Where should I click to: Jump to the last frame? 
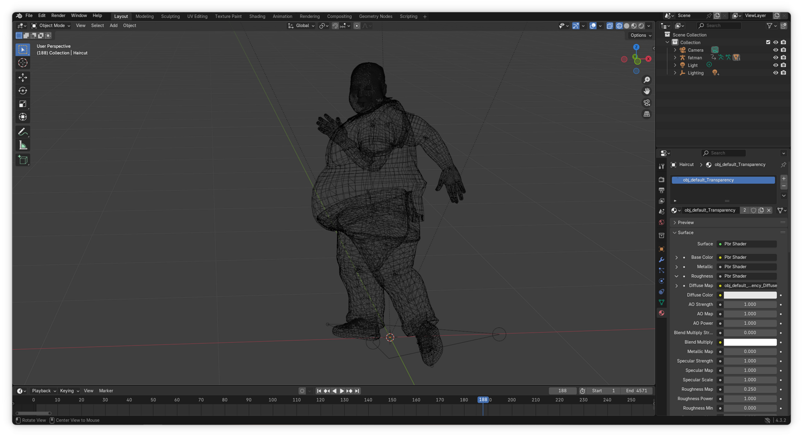pyautogui.click(x=357, y=391)
